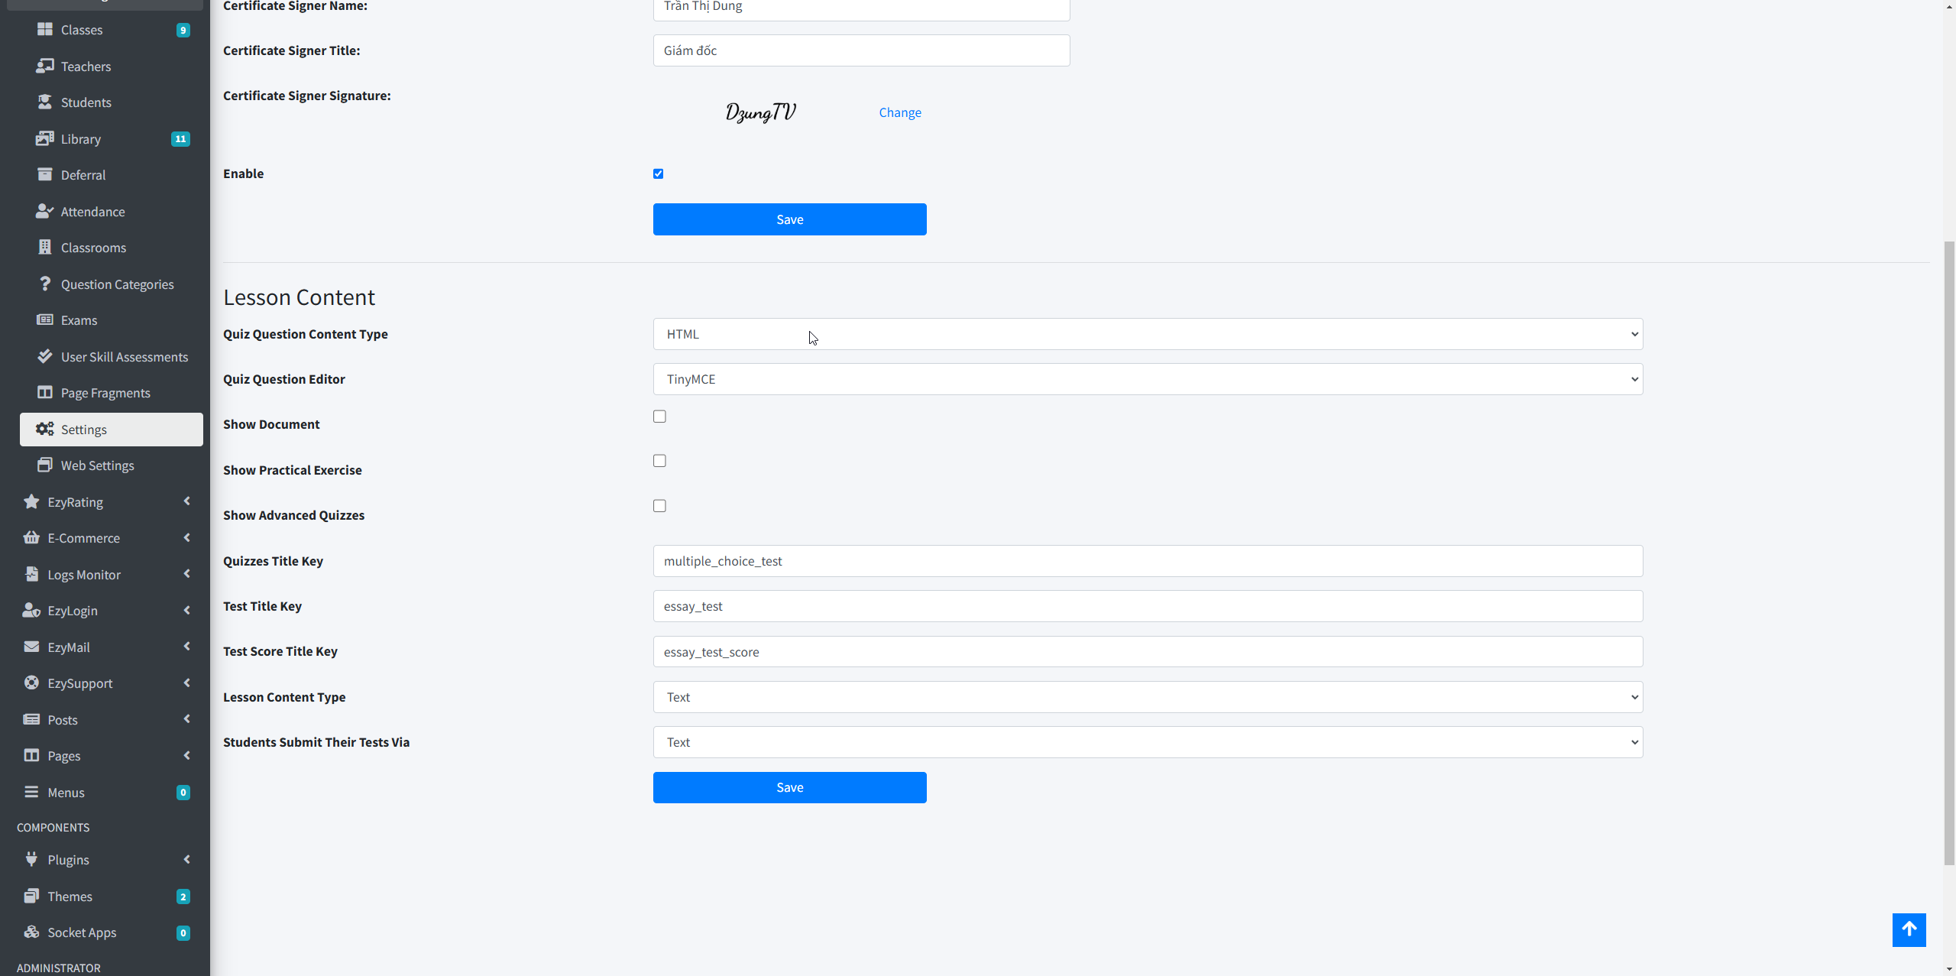Click the E-Commerce shopping basket icon
Screen dimensions: 1956x976
click(31, 537)
